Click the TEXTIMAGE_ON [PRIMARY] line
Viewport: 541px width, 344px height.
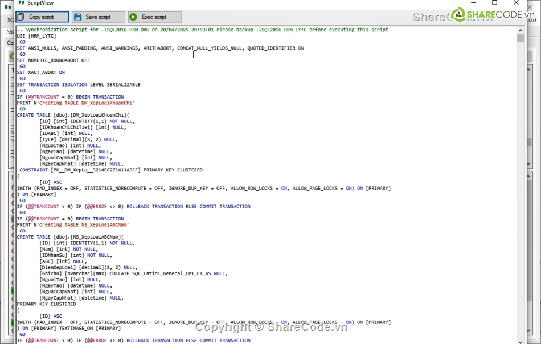[x=69, y=328]
